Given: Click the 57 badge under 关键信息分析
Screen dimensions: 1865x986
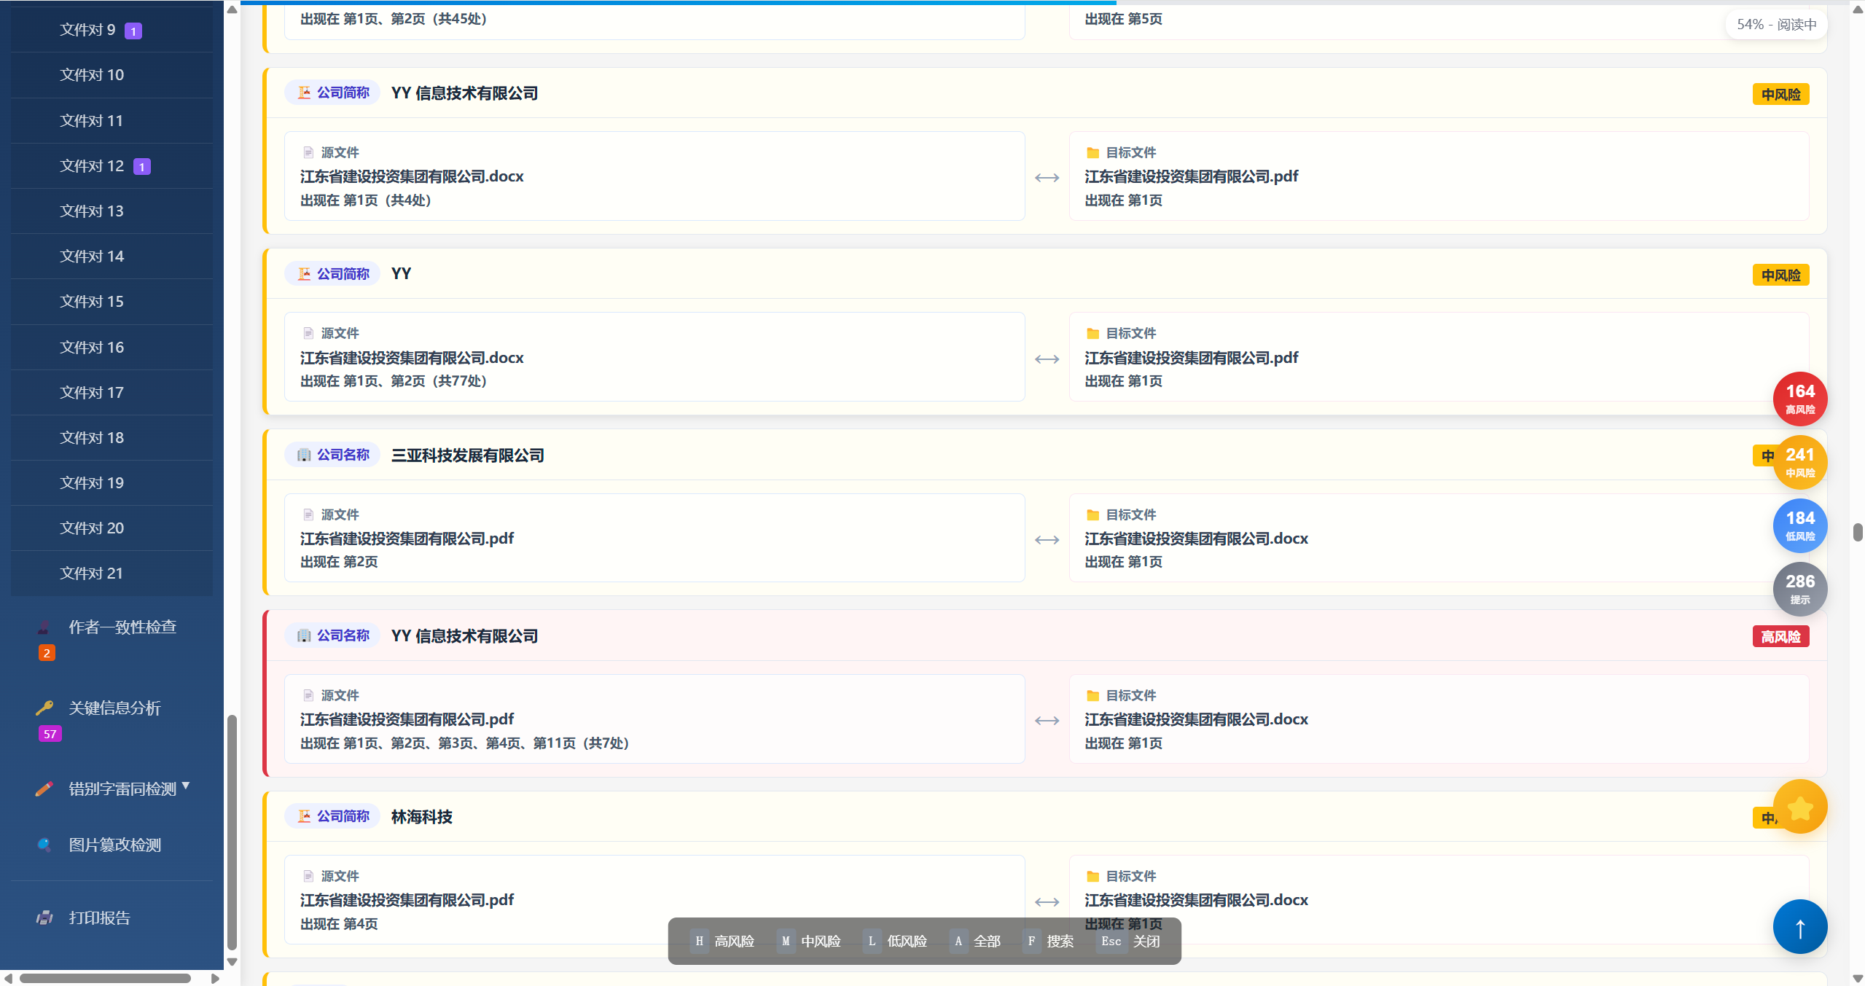Looking at the screenshot, I should pos(50,734).
